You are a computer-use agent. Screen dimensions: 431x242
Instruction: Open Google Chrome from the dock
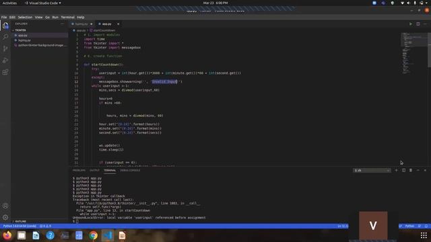93,235
